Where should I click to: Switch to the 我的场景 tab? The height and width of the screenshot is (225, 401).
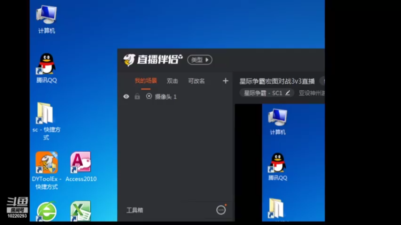pos(146,81)
